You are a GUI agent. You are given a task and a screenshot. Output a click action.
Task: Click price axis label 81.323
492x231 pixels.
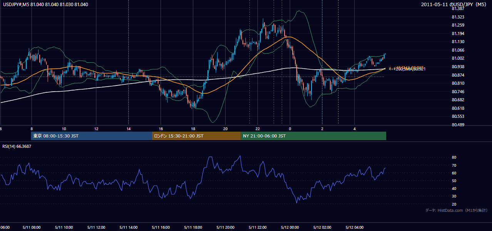tap(457, 17)
